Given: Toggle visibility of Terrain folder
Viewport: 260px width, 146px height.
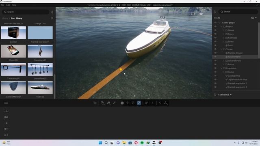Looking at the screenshot, I should (215, 49).
